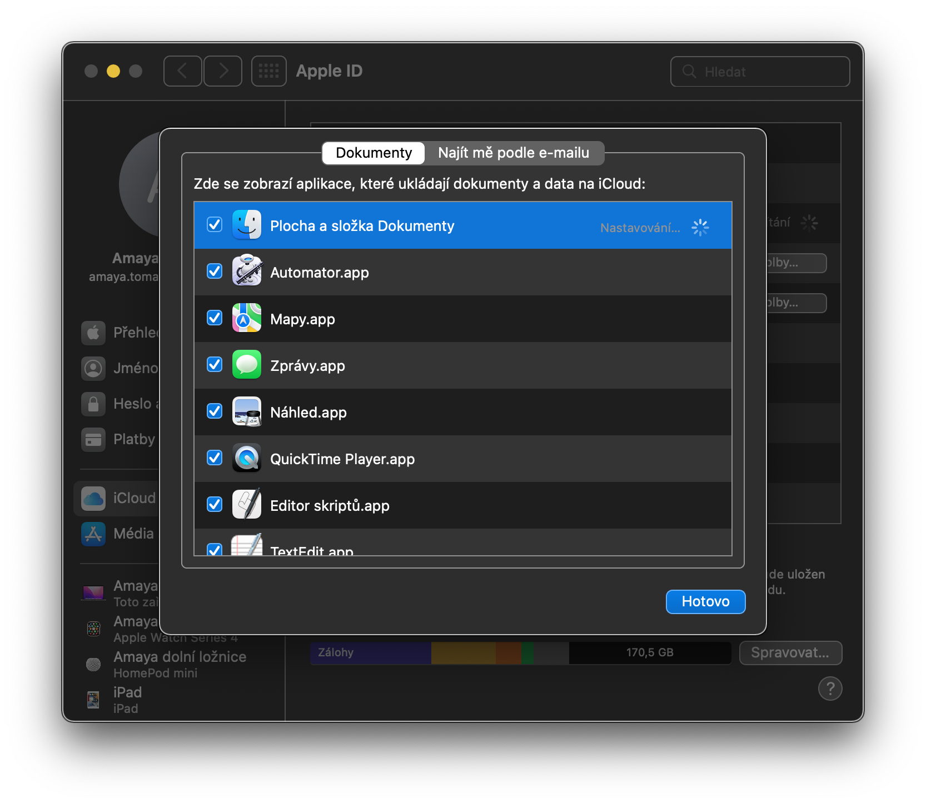Viewport: 926px width, 804px height.
Task: Click Hotovo to close the dialog
Action: pos(705,601)
